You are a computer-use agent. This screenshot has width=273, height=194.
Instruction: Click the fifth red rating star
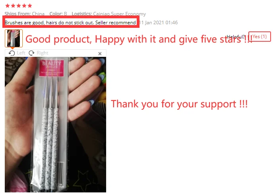pos(30,6)
